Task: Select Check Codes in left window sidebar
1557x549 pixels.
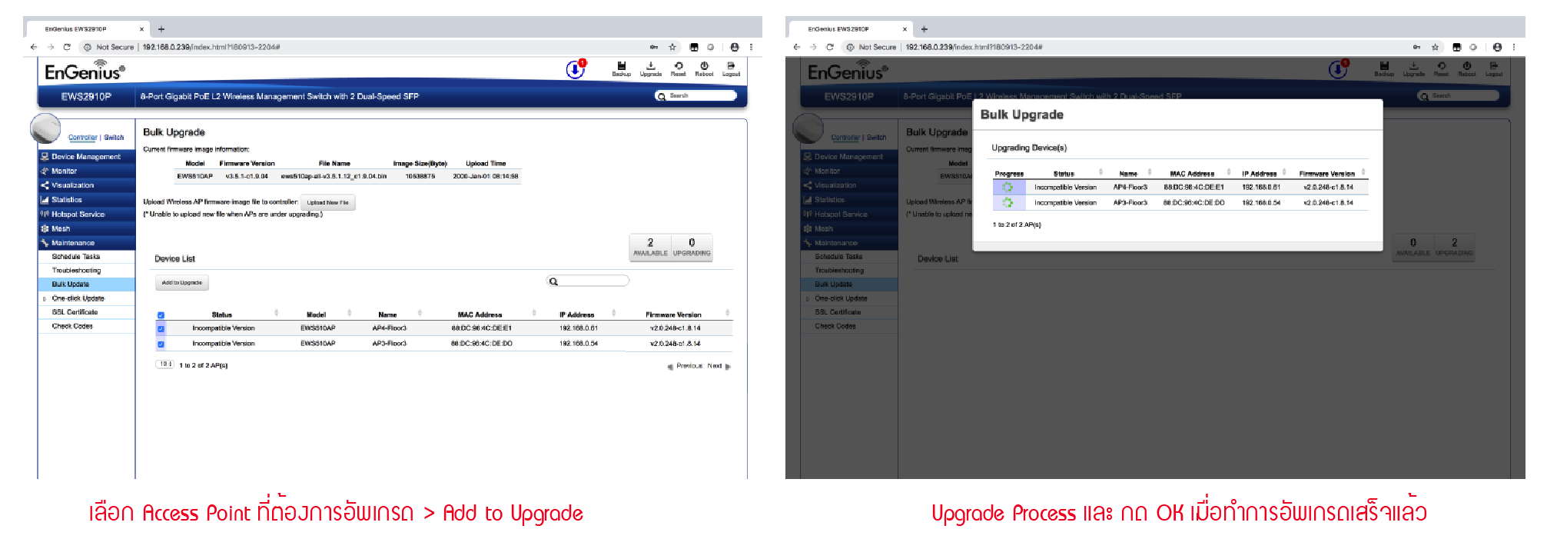Action: click(x=86, y=326)
